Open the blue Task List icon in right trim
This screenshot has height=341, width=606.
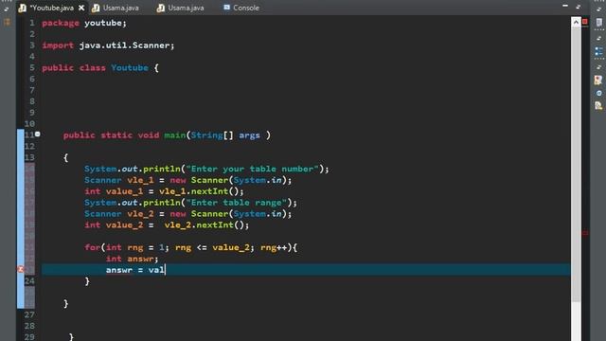coord(598,51)
